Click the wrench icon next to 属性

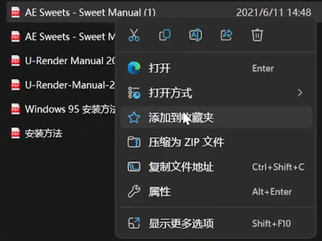click(x=134, y=191)
